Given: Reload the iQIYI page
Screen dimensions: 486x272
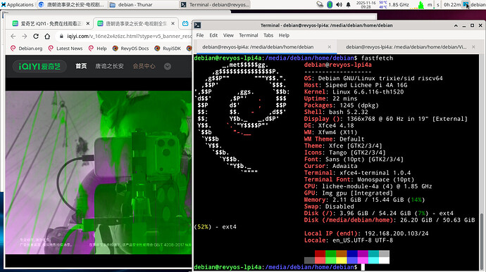Looking at the screenshot, I should (x=36, y=37).
